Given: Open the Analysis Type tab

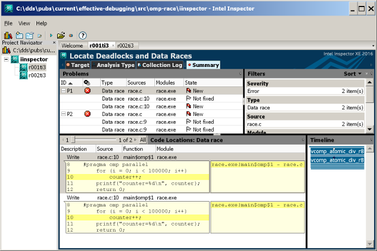Looking at the screenshot, I should [114, 65].
